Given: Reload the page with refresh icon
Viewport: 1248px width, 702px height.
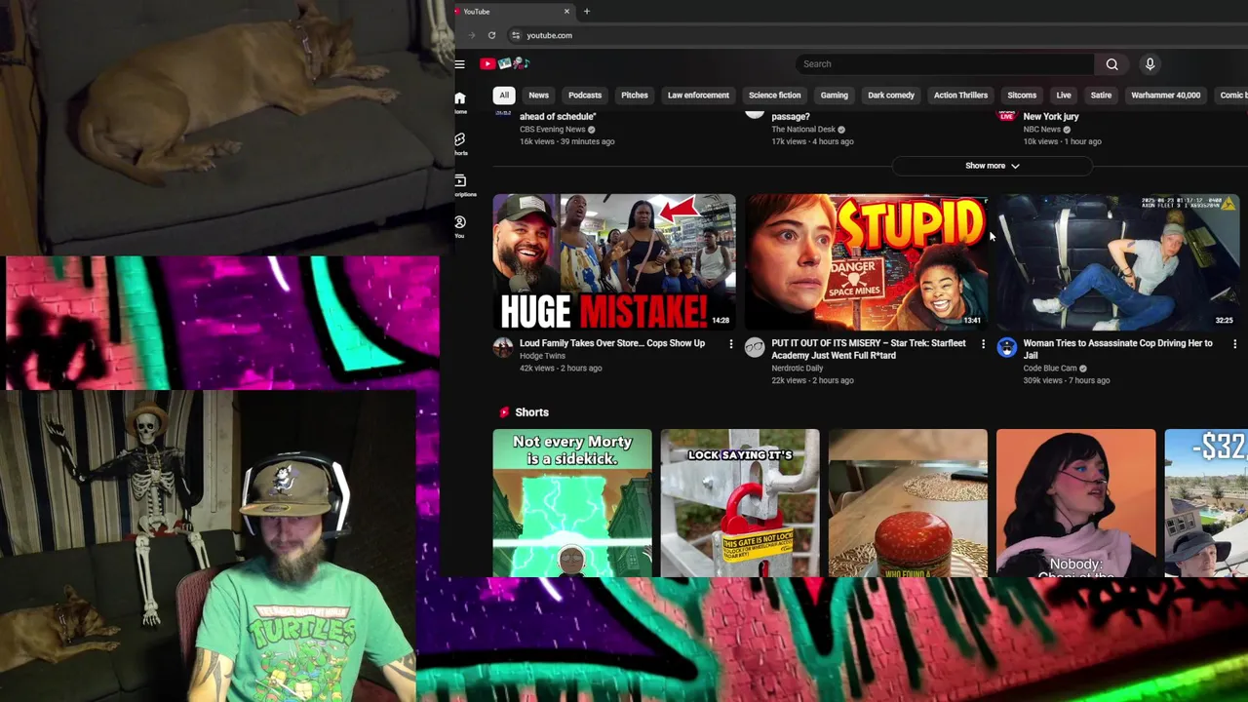Looking at the screenshot, I should coord(491,35).
